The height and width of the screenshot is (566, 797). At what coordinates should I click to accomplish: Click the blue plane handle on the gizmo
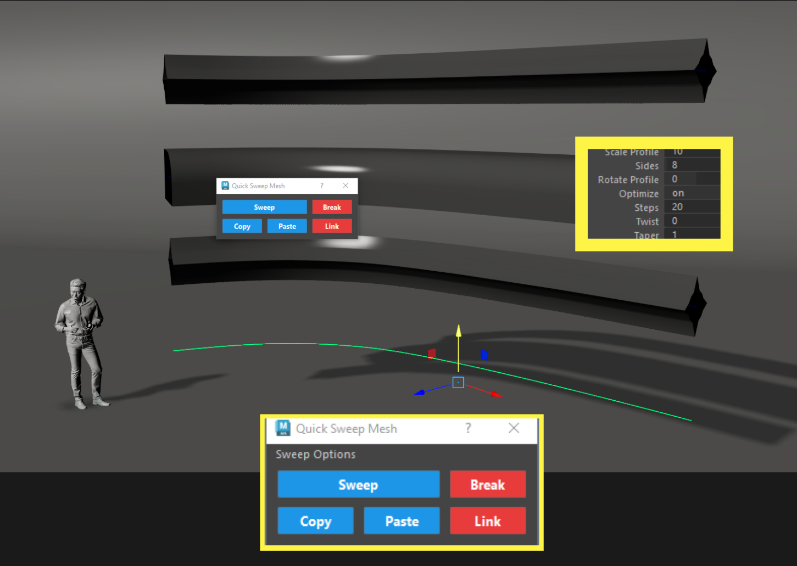pos(484,355)
